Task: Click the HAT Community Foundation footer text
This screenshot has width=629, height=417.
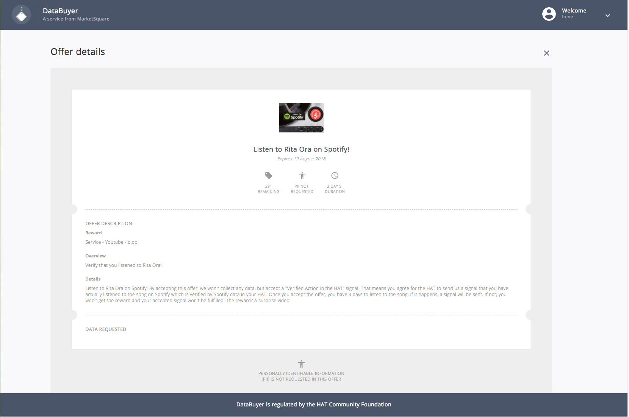Action: [x=314, y=404]
